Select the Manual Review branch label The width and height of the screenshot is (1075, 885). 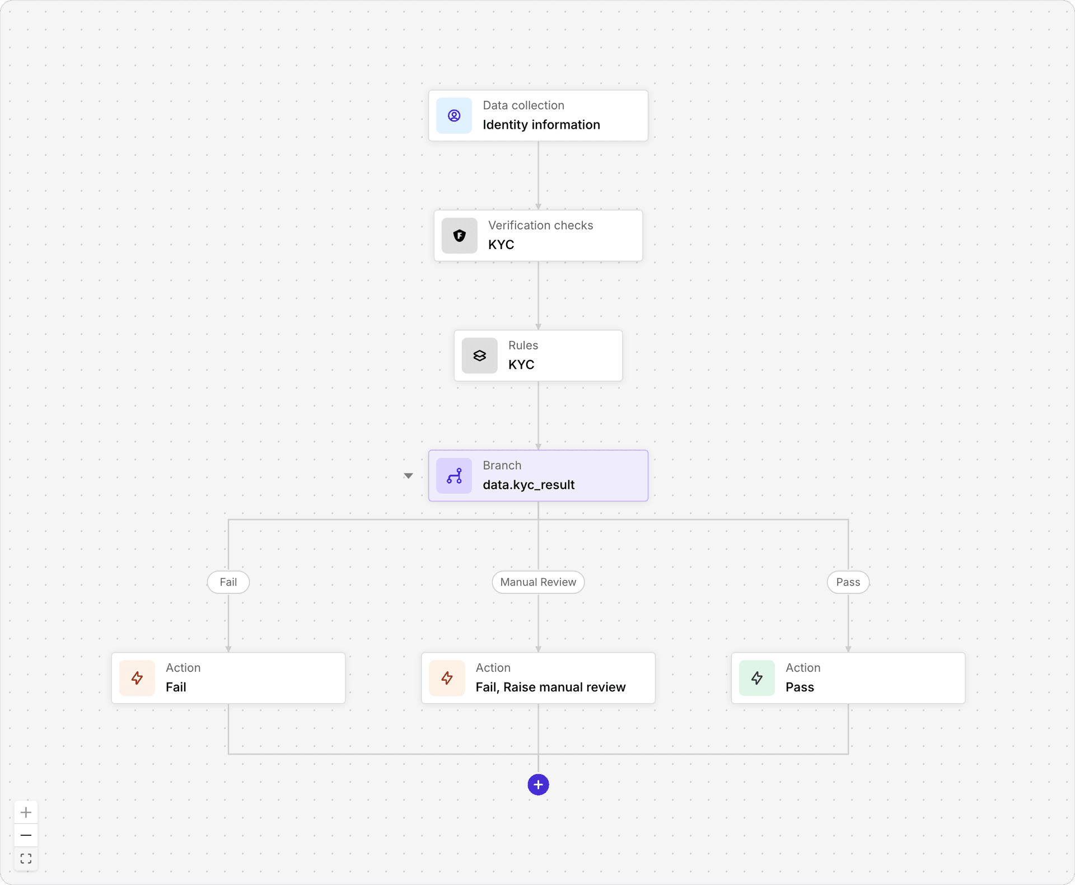(x=538, y=582)
